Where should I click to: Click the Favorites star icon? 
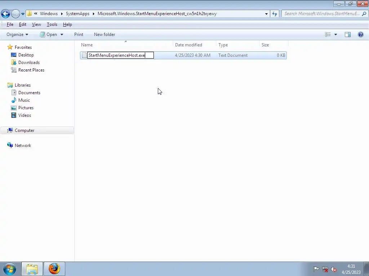[x=10, y=47]
